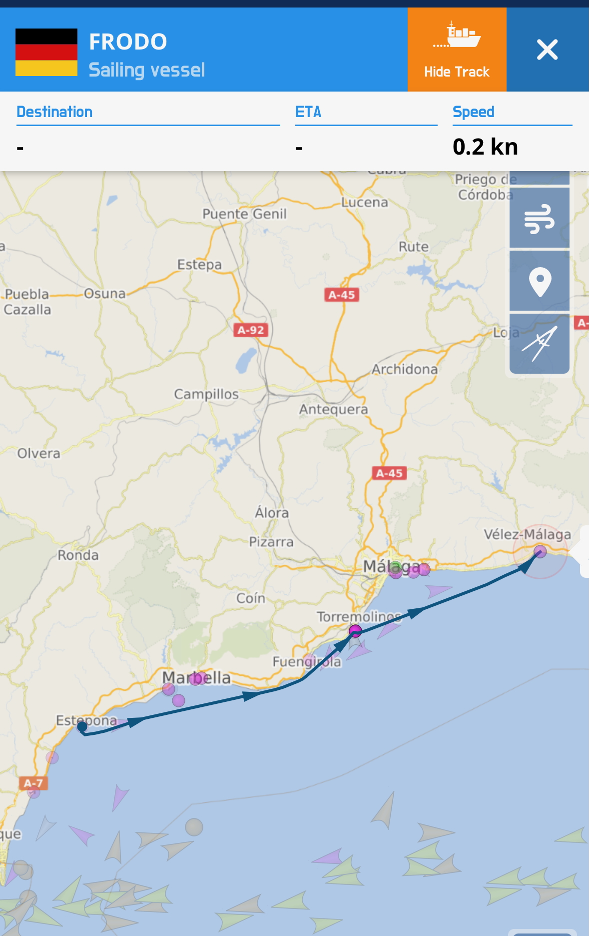
Task: Select the distance measuring compass tool
Action: 540,344
